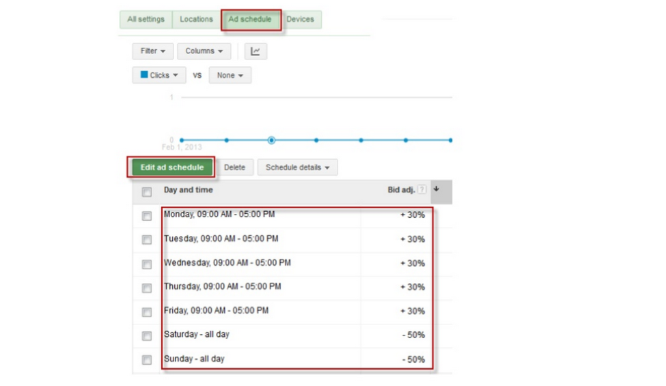Open the Columns dropdown
Screen dimensions: 666x386
(x=204, y=51)
